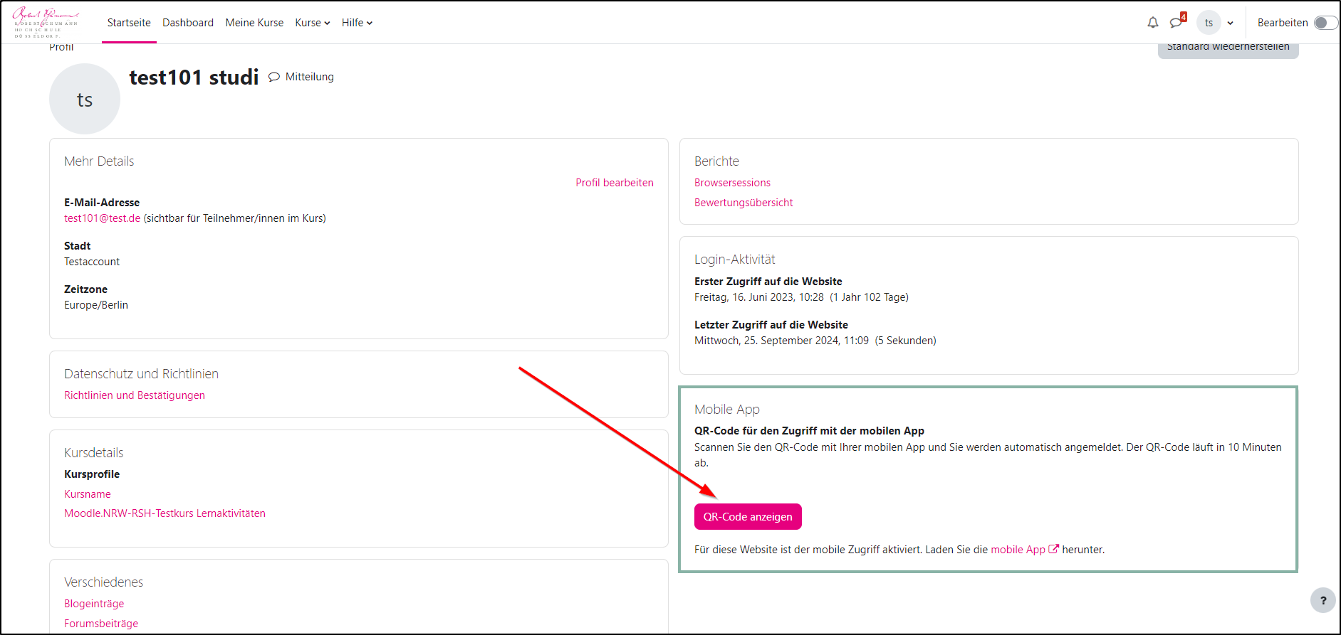This screenshot has height=635, width=1341.
Task: Open messages with unread badge
Action: coord(1176,23)
